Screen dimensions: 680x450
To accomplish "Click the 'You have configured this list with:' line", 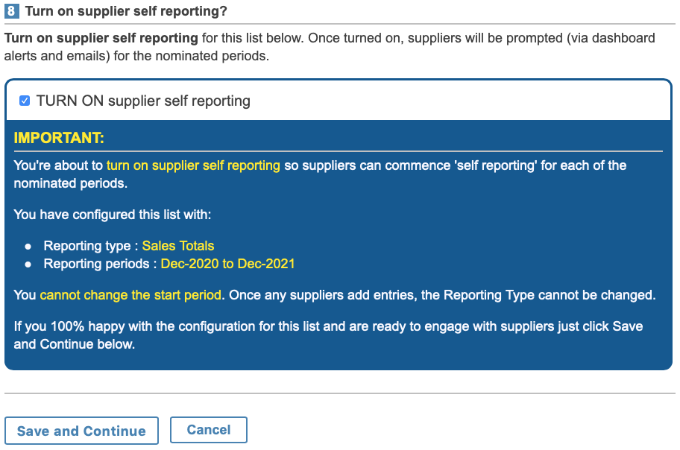I will tap(113, 215).
